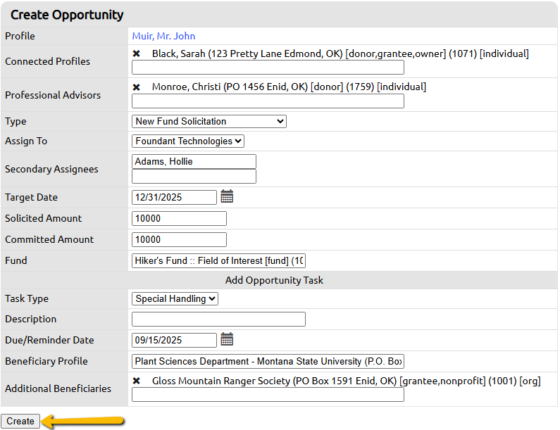Select the Black, Sarah connected profile text
The image size is (560, 430).
point(340,53)
